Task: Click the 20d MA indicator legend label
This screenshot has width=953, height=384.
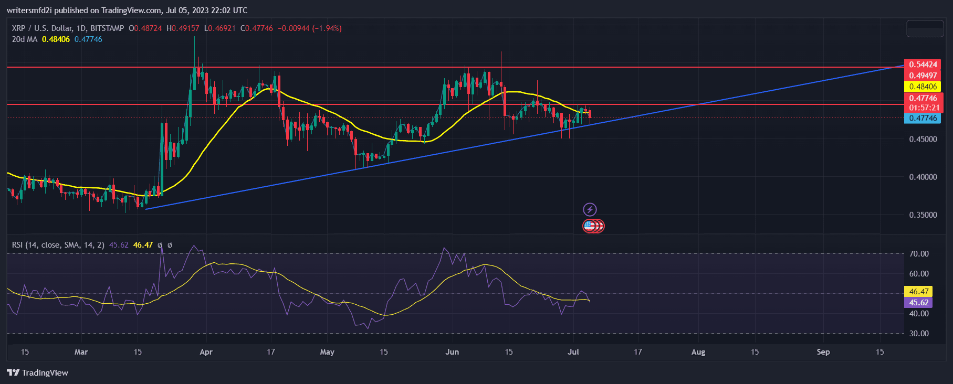Action: [25, 39]
